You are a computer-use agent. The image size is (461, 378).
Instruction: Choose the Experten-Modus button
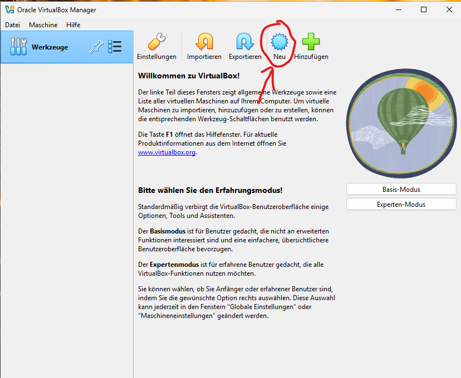401,204
